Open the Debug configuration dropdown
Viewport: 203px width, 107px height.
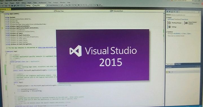pos(29,6)
